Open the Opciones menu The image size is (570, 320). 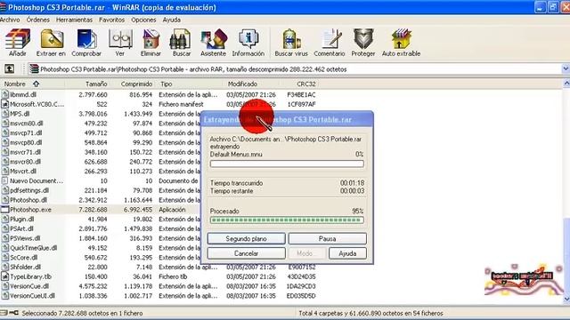point(143,20)
